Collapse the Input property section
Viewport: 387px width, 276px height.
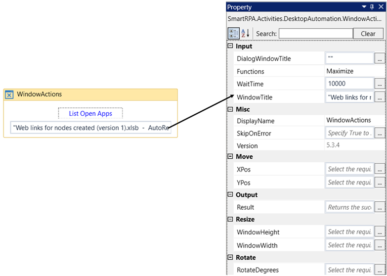(230, 46)
